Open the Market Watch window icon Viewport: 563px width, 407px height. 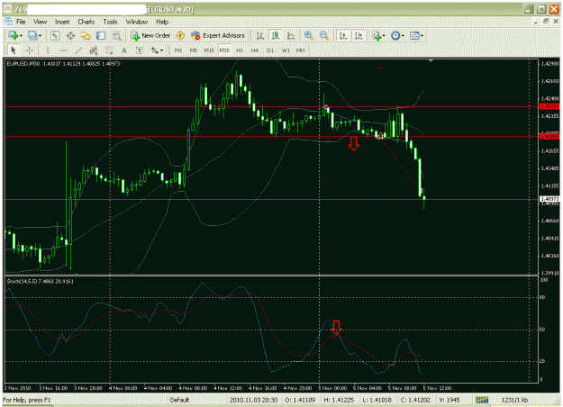55,35
